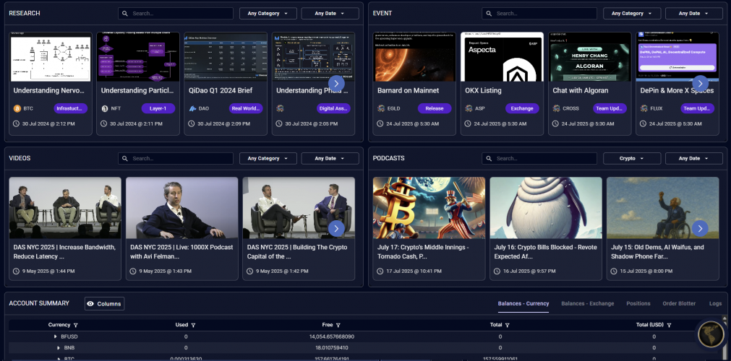Open the Order Blotter tab

[679, 304]
